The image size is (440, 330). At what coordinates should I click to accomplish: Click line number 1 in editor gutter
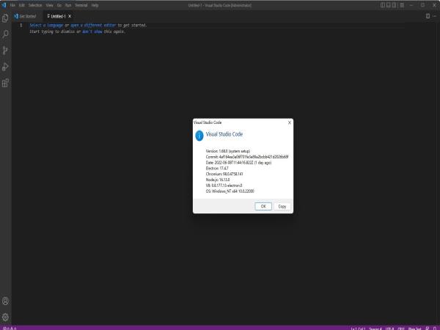pyautogui.click(x=21, y=25)
